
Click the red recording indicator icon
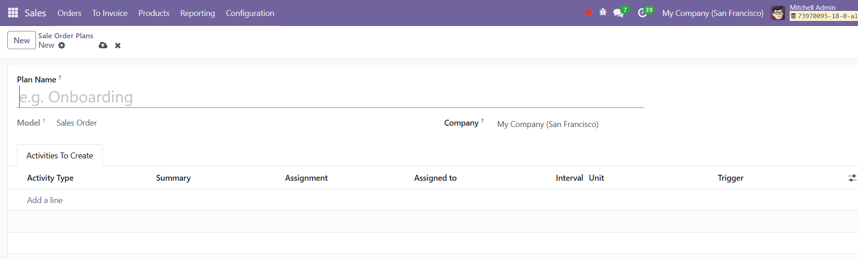point(589,12)
